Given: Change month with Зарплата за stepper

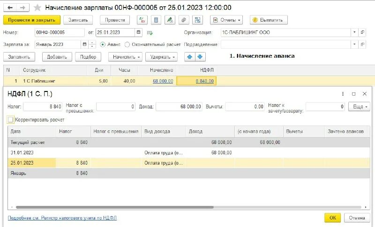Looking at the screenshot, I should [92, 45].
